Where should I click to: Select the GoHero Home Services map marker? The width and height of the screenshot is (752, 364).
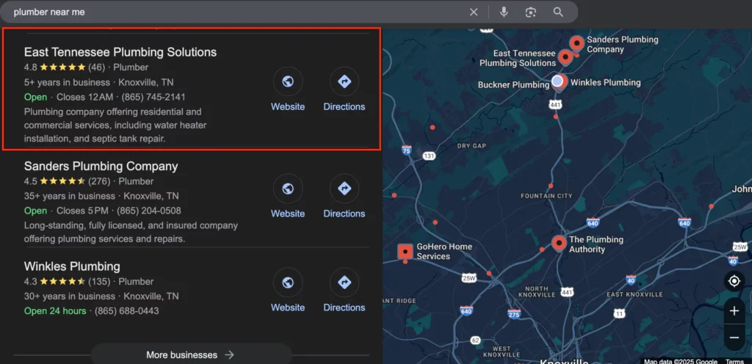point(405,252)
